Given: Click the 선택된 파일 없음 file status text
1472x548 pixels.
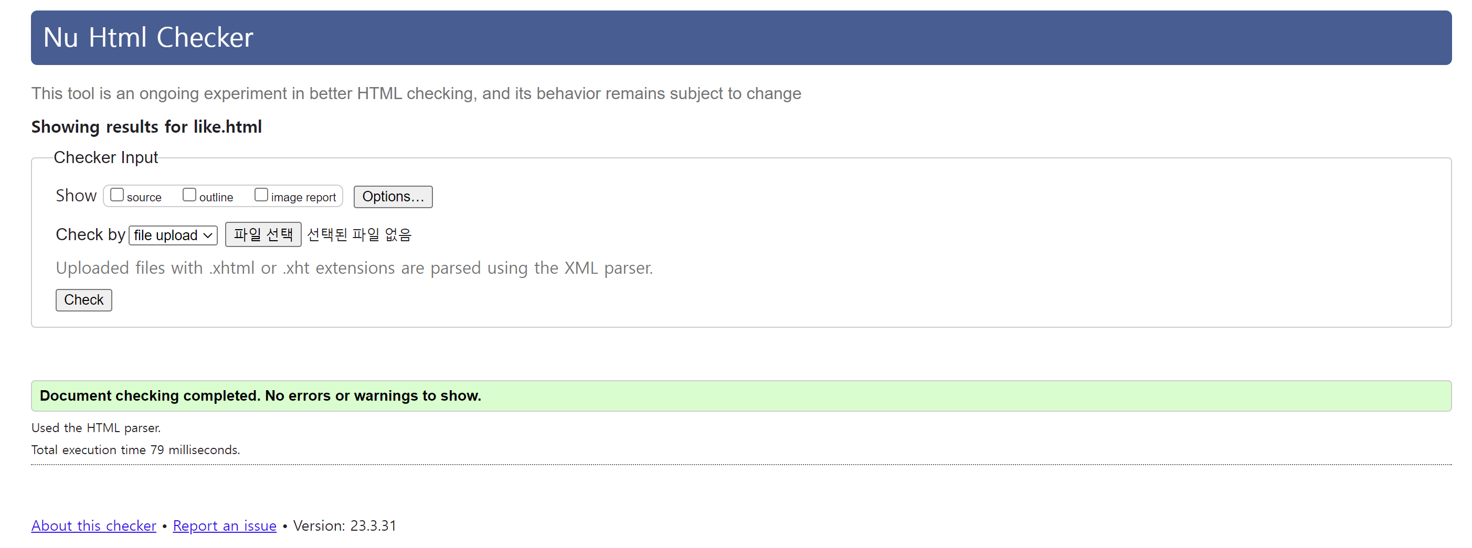Looking at the screenshot, I should tap(359, 234).
